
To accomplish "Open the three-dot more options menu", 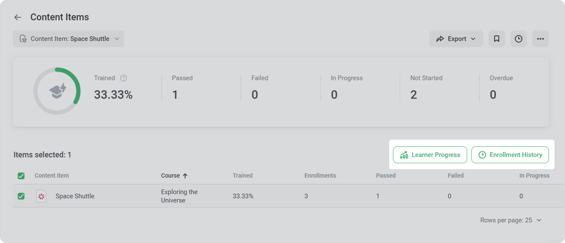I will click(541, 39).
